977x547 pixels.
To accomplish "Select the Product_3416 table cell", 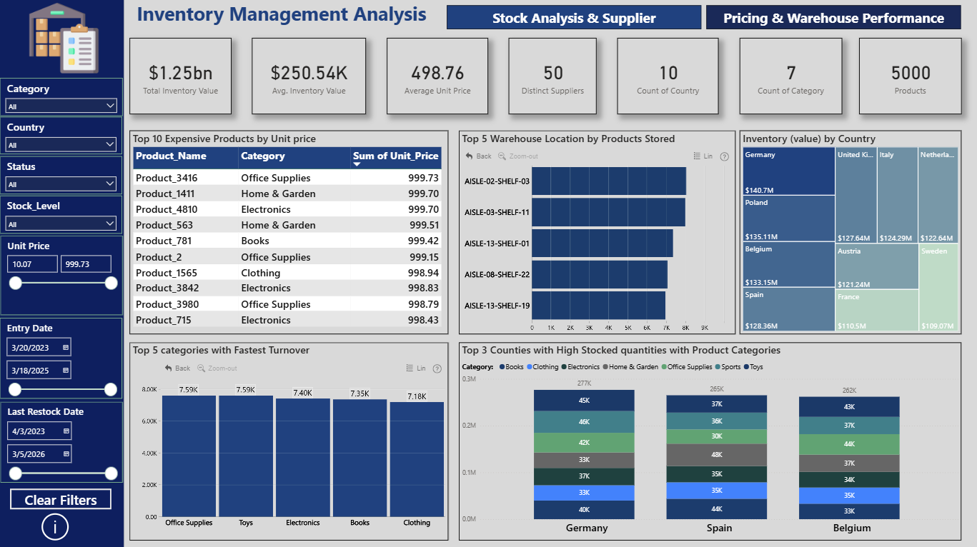I will point(167,178).
